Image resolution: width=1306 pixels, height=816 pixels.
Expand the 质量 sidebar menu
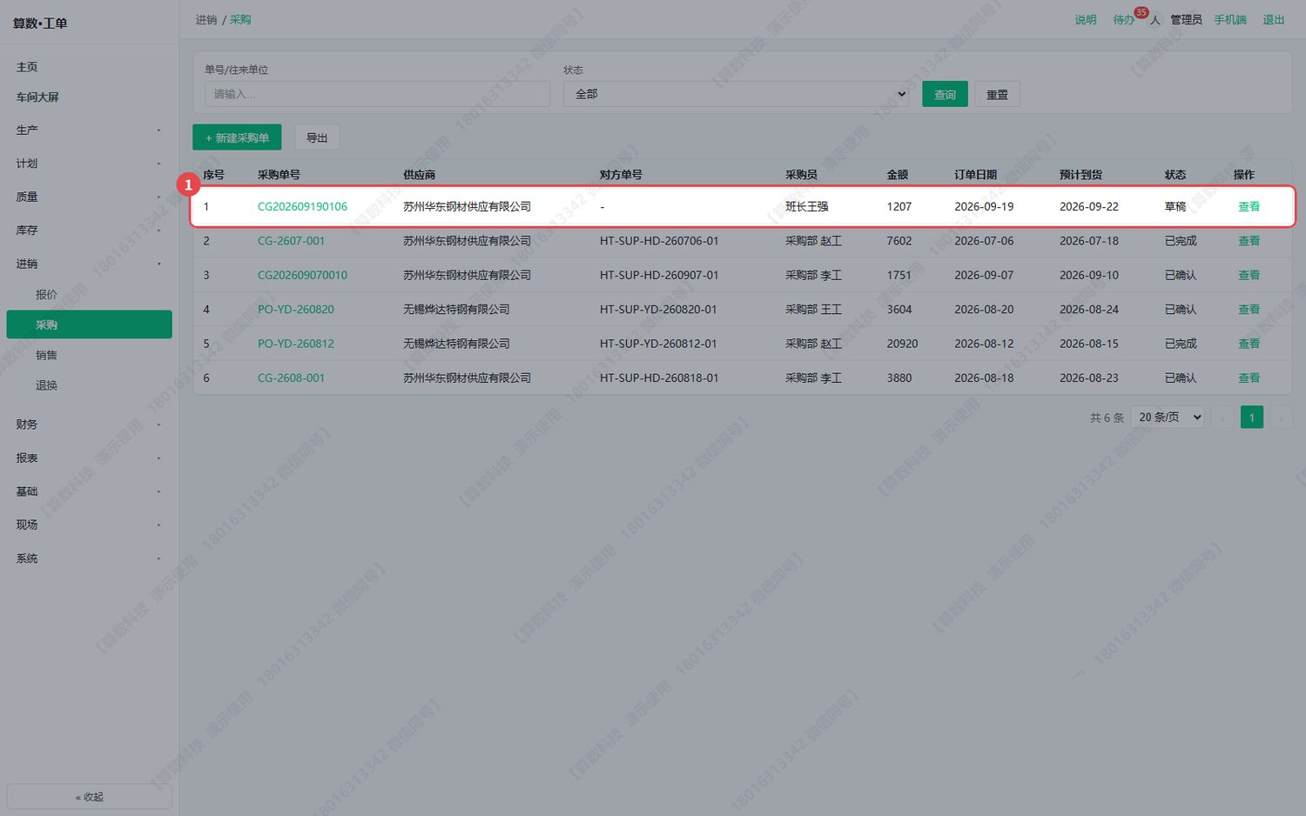89,197
